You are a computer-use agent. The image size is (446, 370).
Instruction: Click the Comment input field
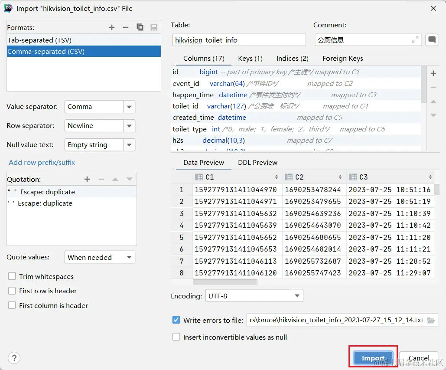(x=368, y=40)
